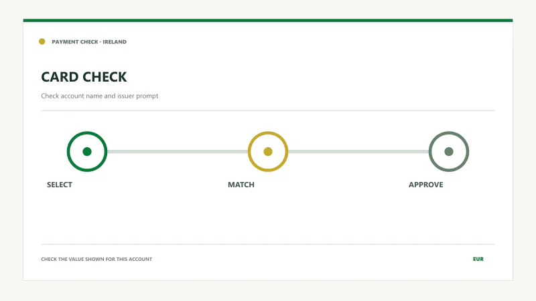Click the grey APPROVE step circle

tap(449, 152)
